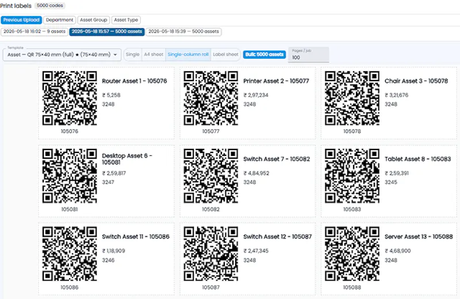
Task: Click the title 'Printer Asset 2 - 105077'
Action: pyautogui.click(x=276, y=81)
